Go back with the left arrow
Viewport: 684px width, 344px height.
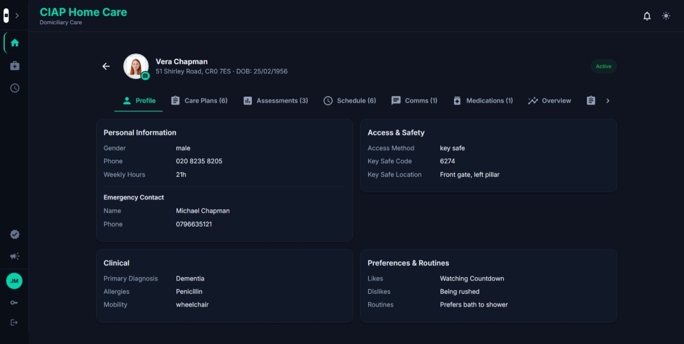pyautogui.click(x=106, y=66)
